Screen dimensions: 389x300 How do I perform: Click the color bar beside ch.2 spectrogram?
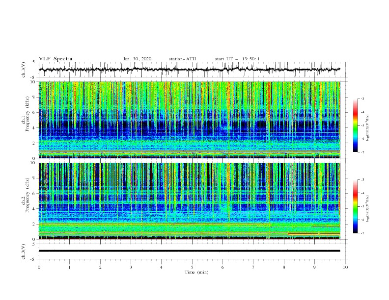[x=355, y=206]
